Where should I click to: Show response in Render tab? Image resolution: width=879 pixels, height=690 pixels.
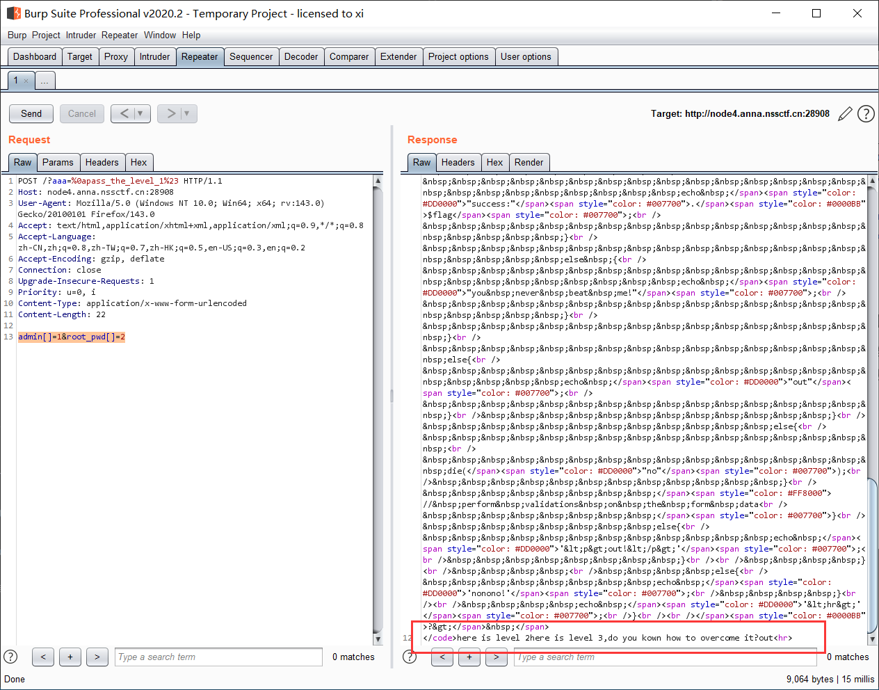pos(529,162)
